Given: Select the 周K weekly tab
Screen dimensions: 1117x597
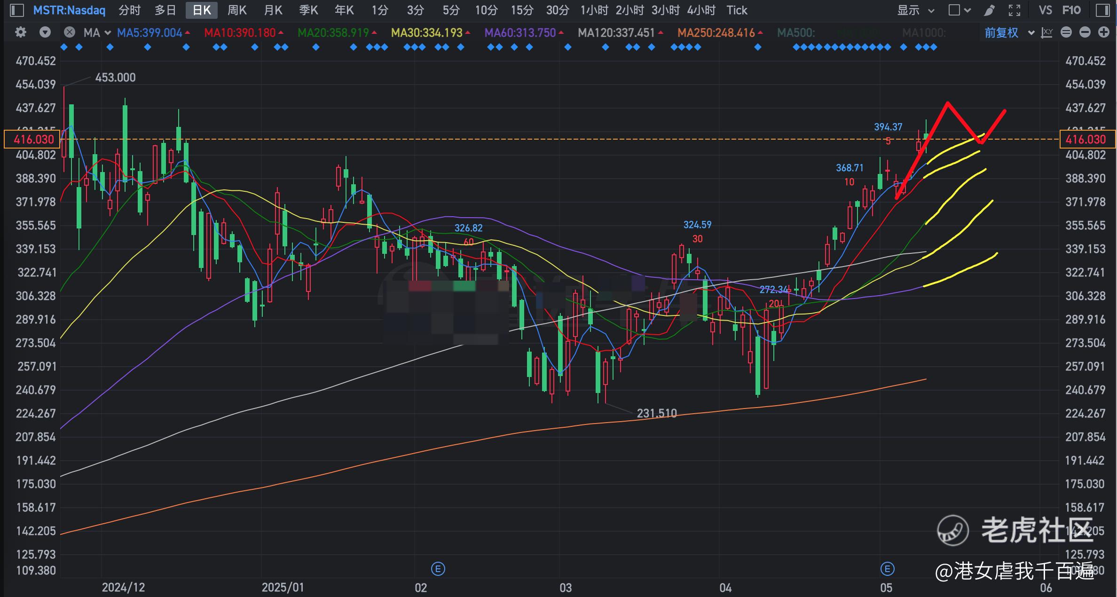Looking at the screenshot, I should coord(237,10).
